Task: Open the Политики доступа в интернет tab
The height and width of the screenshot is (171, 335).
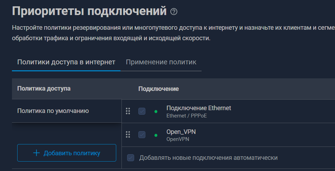Action: click(66, 62)
